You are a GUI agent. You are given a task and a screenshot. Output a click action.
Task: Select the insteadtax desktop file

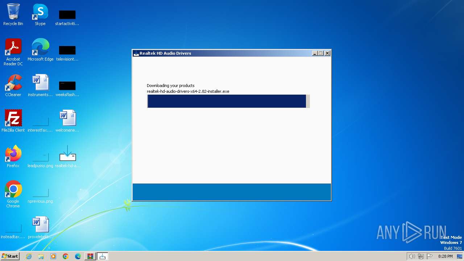pos(13,231)
